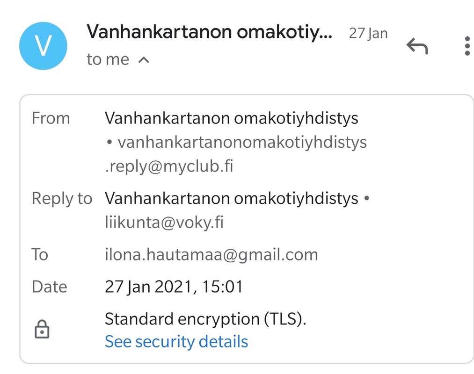Tap the sender's blue V avatar

[x=43, y=46]
